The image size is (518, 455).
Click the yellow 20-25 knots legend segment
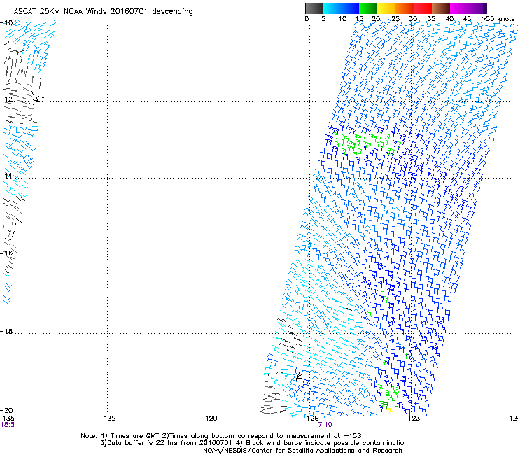click(x=386, y=8)
